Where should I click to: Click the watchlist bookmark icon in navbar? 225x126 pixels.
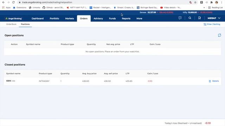coord(199,18)
